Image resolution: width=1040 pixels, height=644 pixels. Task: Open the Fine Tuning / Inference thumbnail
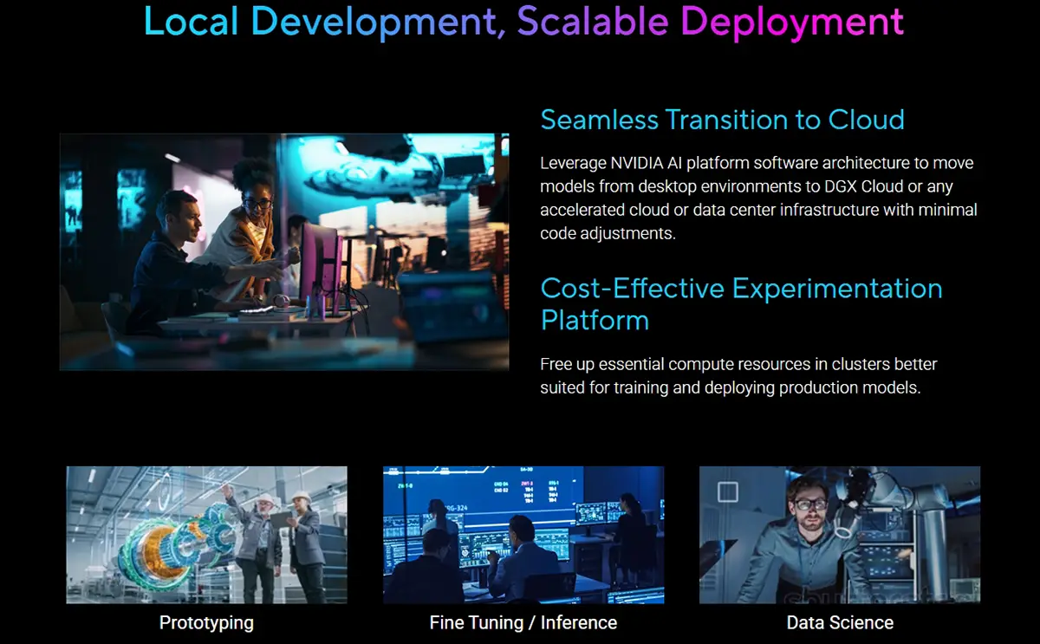[x=523, y=535]
